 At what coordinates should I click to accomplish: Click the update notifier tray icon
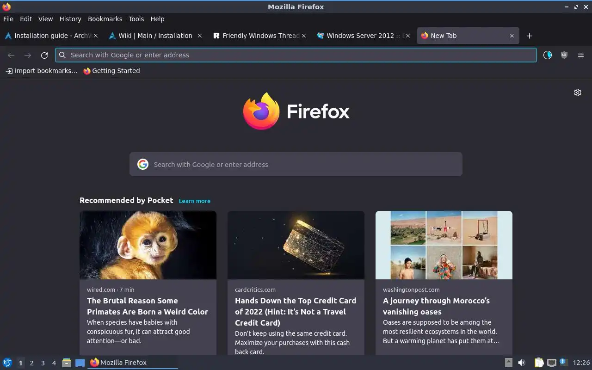(x=563, y=362)
